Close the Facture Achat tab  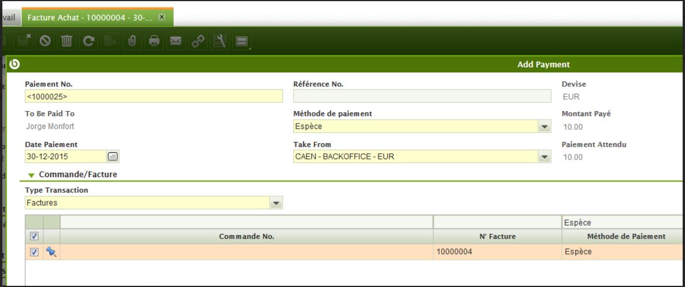(161, 17)
